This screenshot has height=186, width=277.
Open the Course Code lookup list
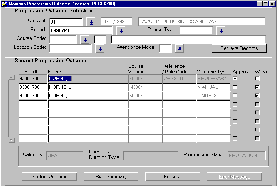pos(85,40)
